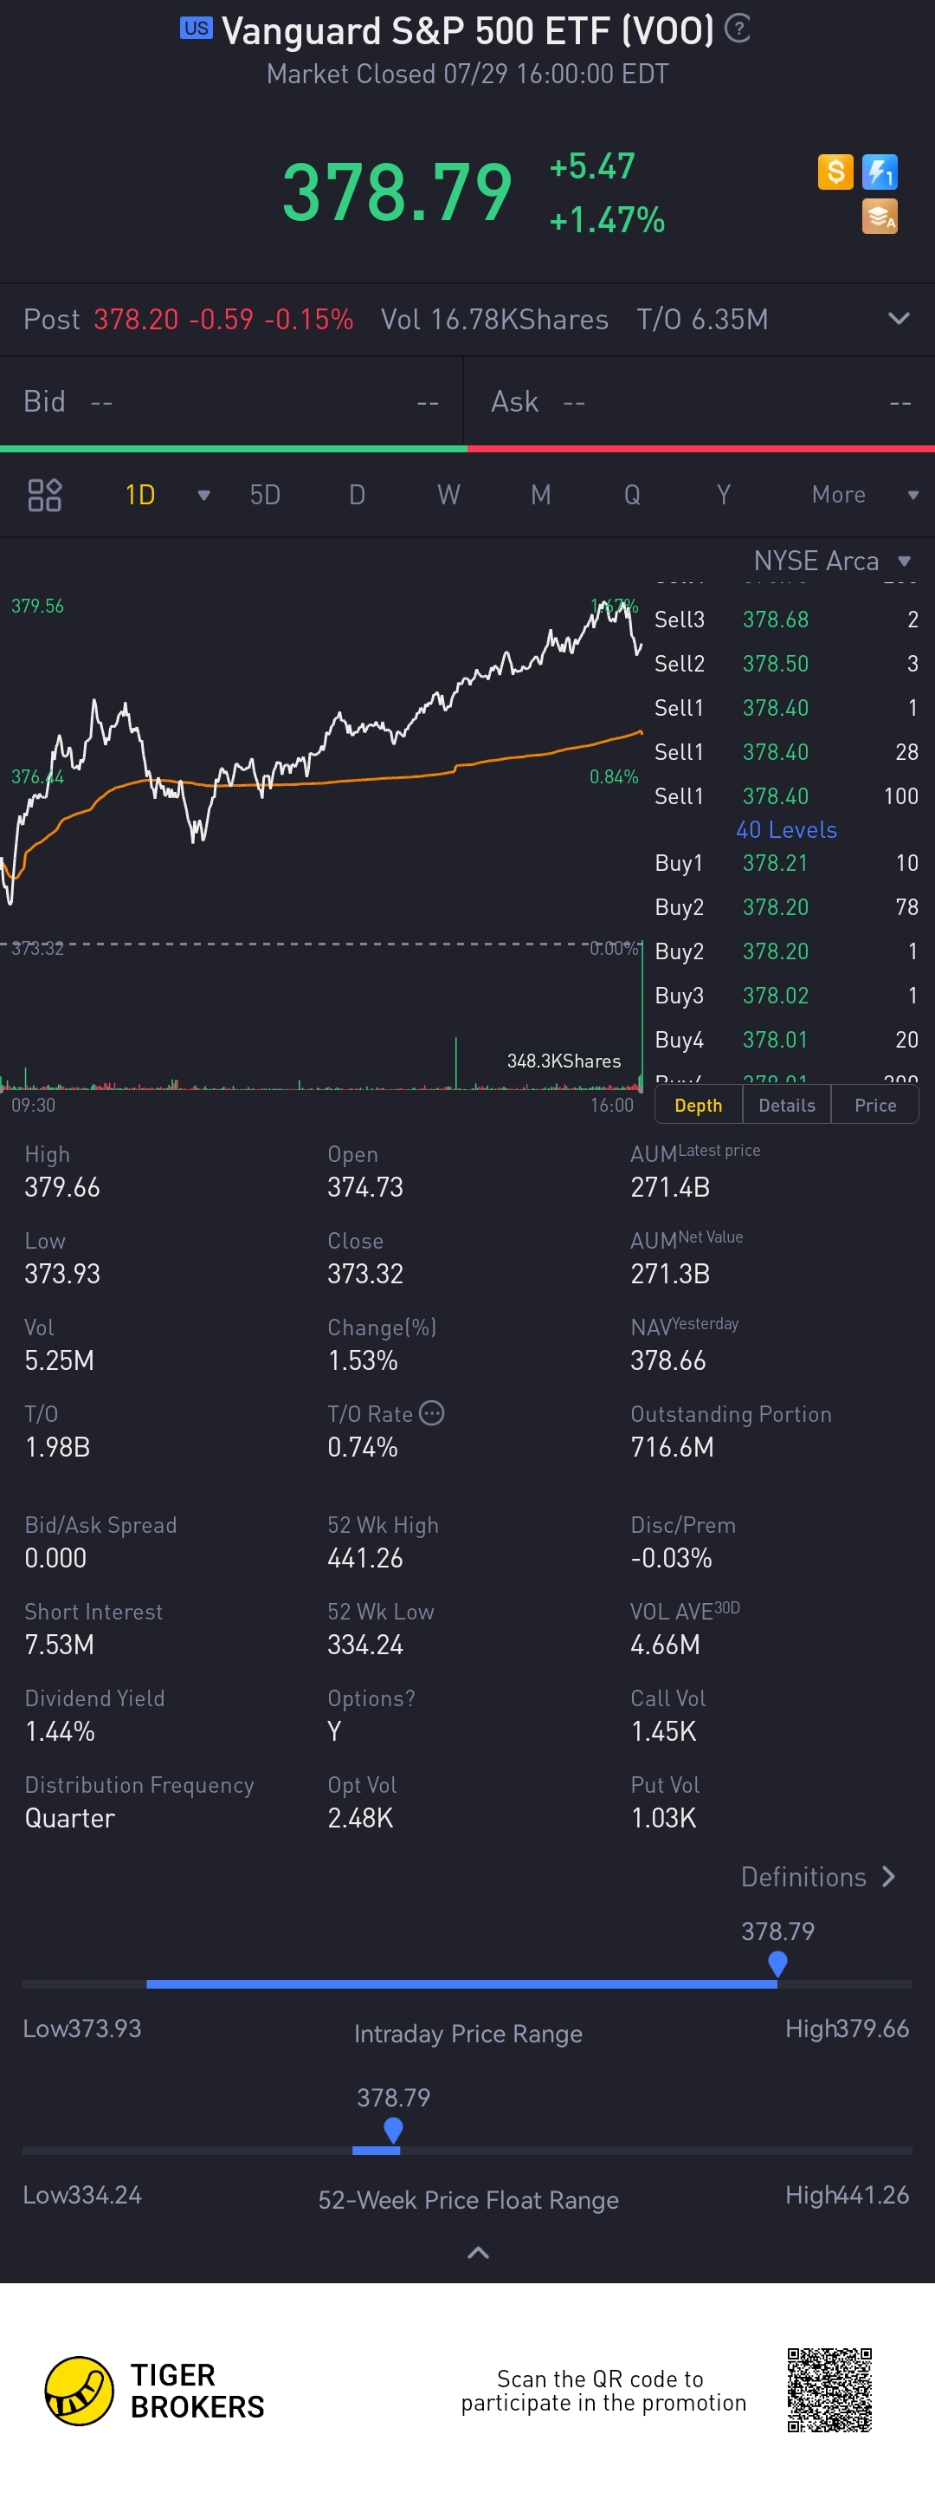Tap the Call Vol 1.45K value
The image size is (935, 2499).
click(x=664, y=1730)
